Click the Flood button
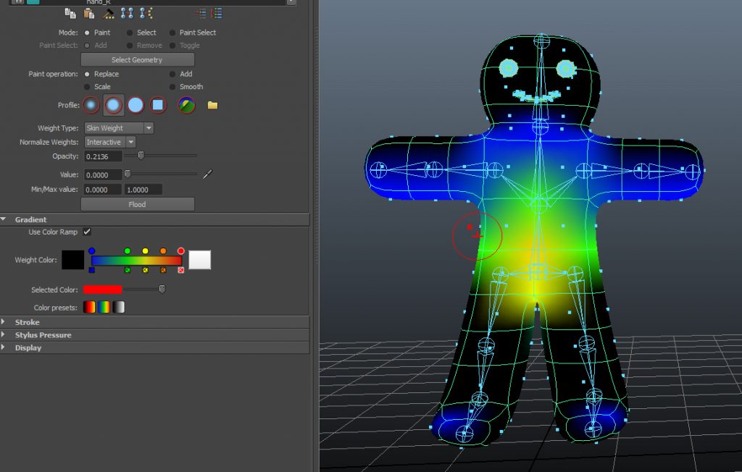The width and height of the screenshot is (742, 472). (x=137, y=204)
